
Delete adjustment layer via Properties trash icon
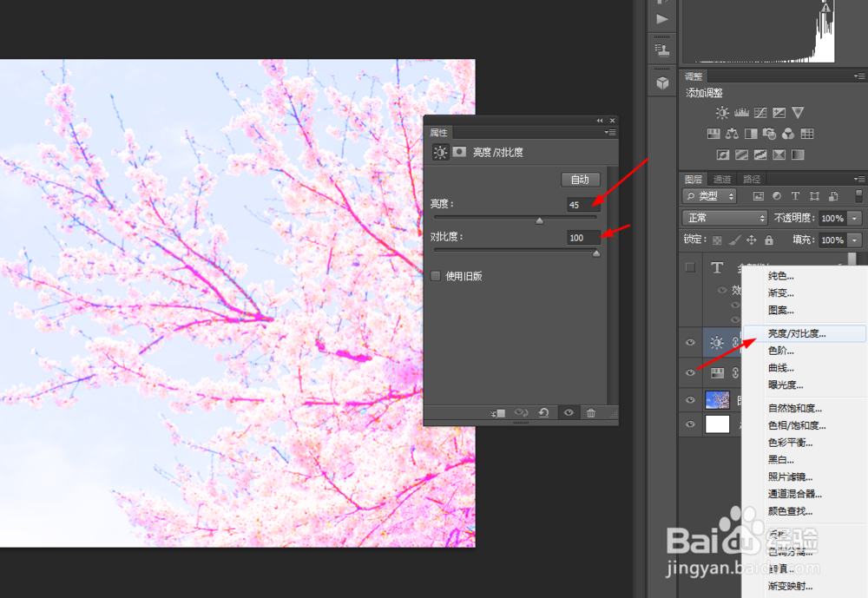coord(590,413)
